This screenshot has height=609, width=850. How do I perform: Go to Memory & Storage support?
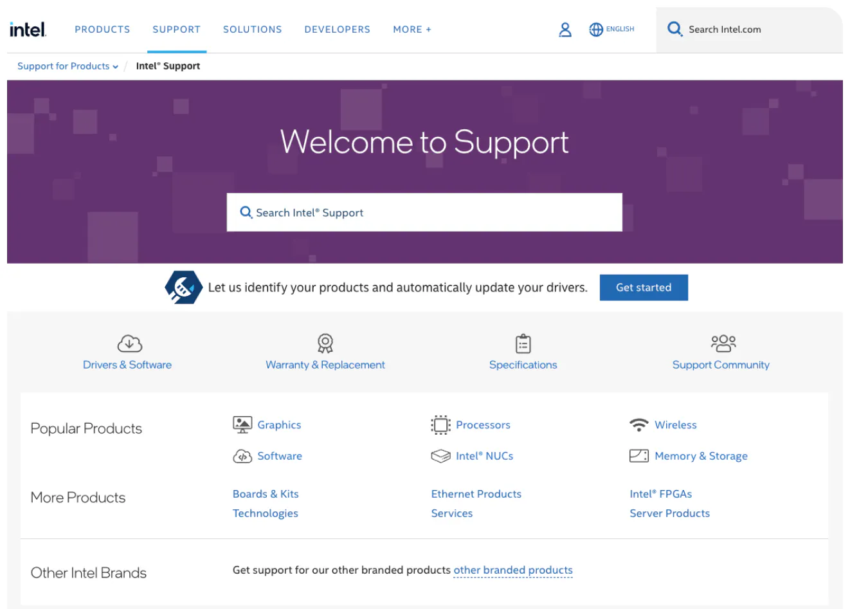tap(701, 456)
